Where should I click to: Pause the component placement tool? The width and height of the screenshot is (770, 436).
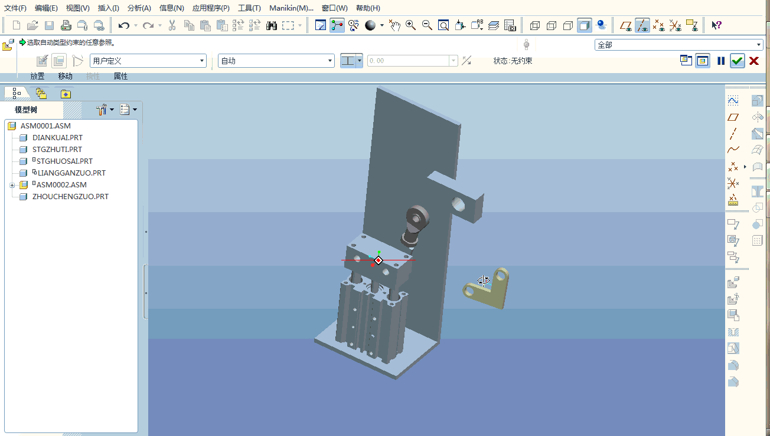[721, 61]
